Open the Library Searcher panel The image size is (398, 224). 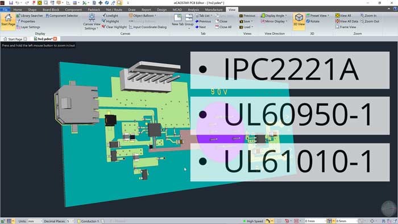coord(30,15)
